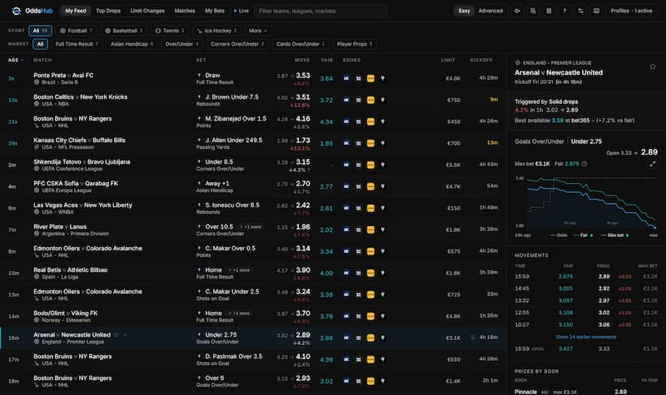Mute notifications via crossed bell icon
666x395 pixels.
point(533,11)
